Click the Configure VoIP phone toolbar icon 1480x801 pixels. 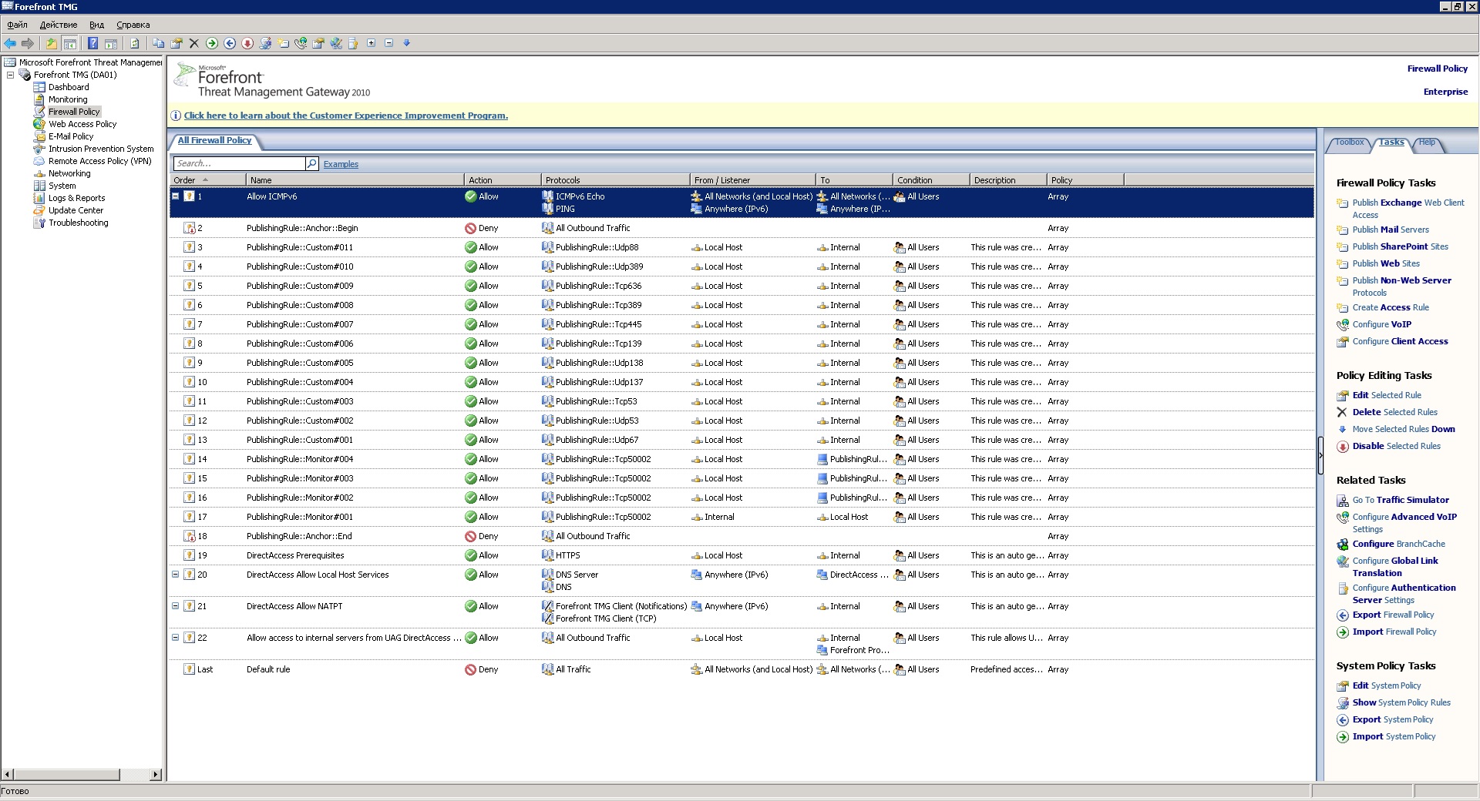301,43
